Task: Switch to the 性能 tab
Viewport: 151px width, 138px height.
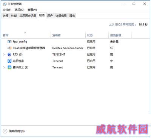Action: (14, 16)
